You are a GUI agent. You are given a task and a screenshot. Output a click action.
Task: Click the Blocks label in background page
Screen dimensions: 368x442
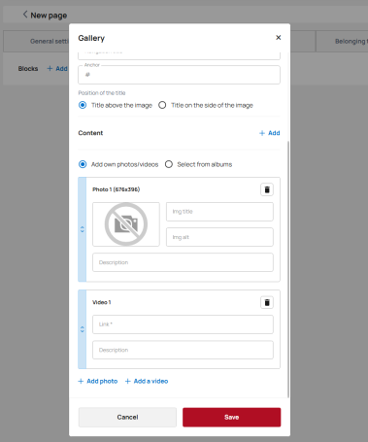click(28, 69)
